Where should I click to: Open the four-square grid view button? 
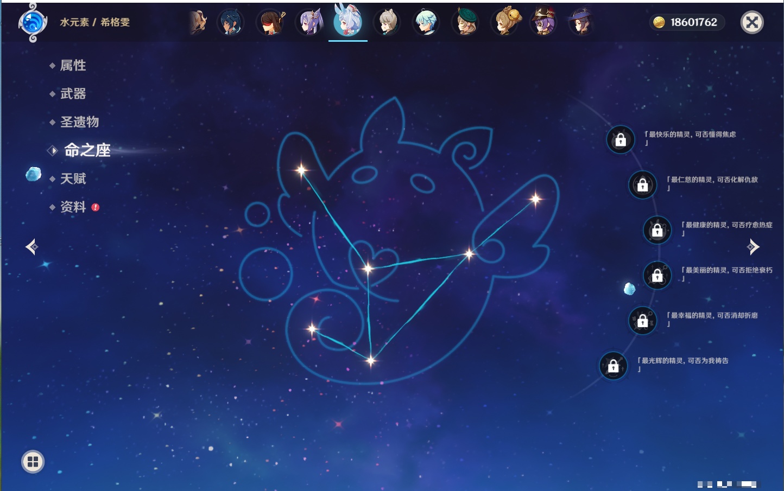[x=33, y=462]
